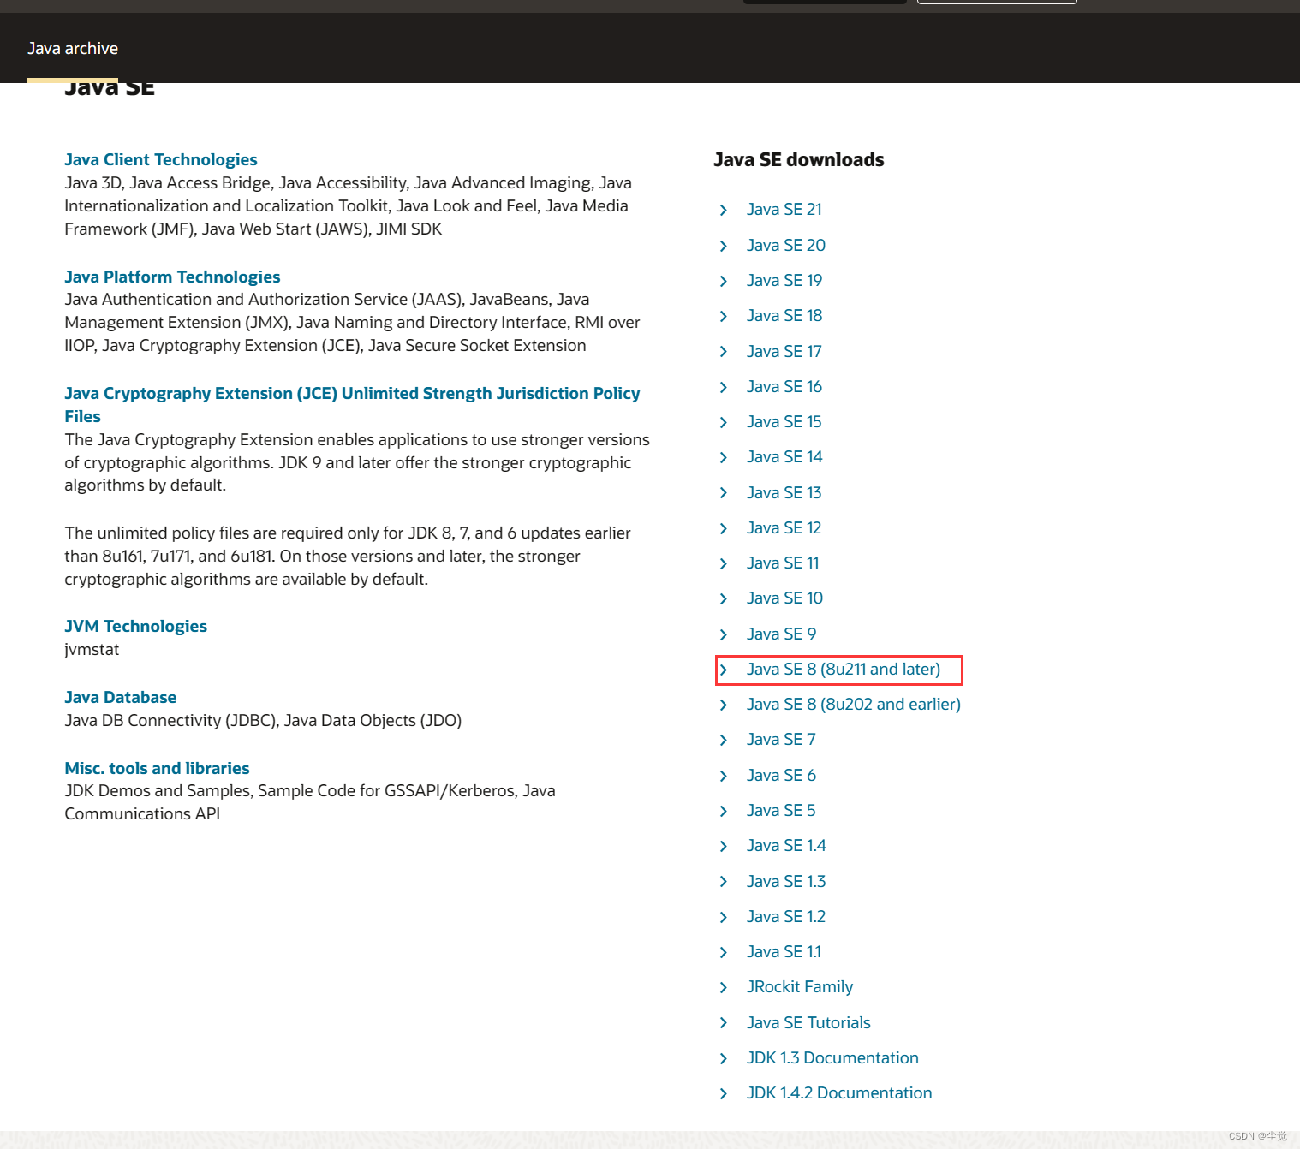Open Java SE 18 downloads link
1300x1149 pixels.
[784, 315]
